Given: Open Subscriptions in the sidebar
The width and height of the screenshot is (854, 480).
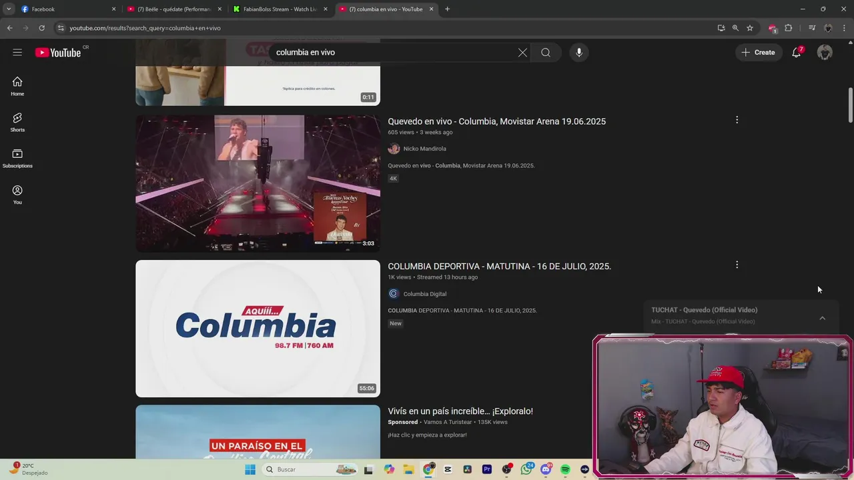Looking at the screenshot, I should click(17, 158).
